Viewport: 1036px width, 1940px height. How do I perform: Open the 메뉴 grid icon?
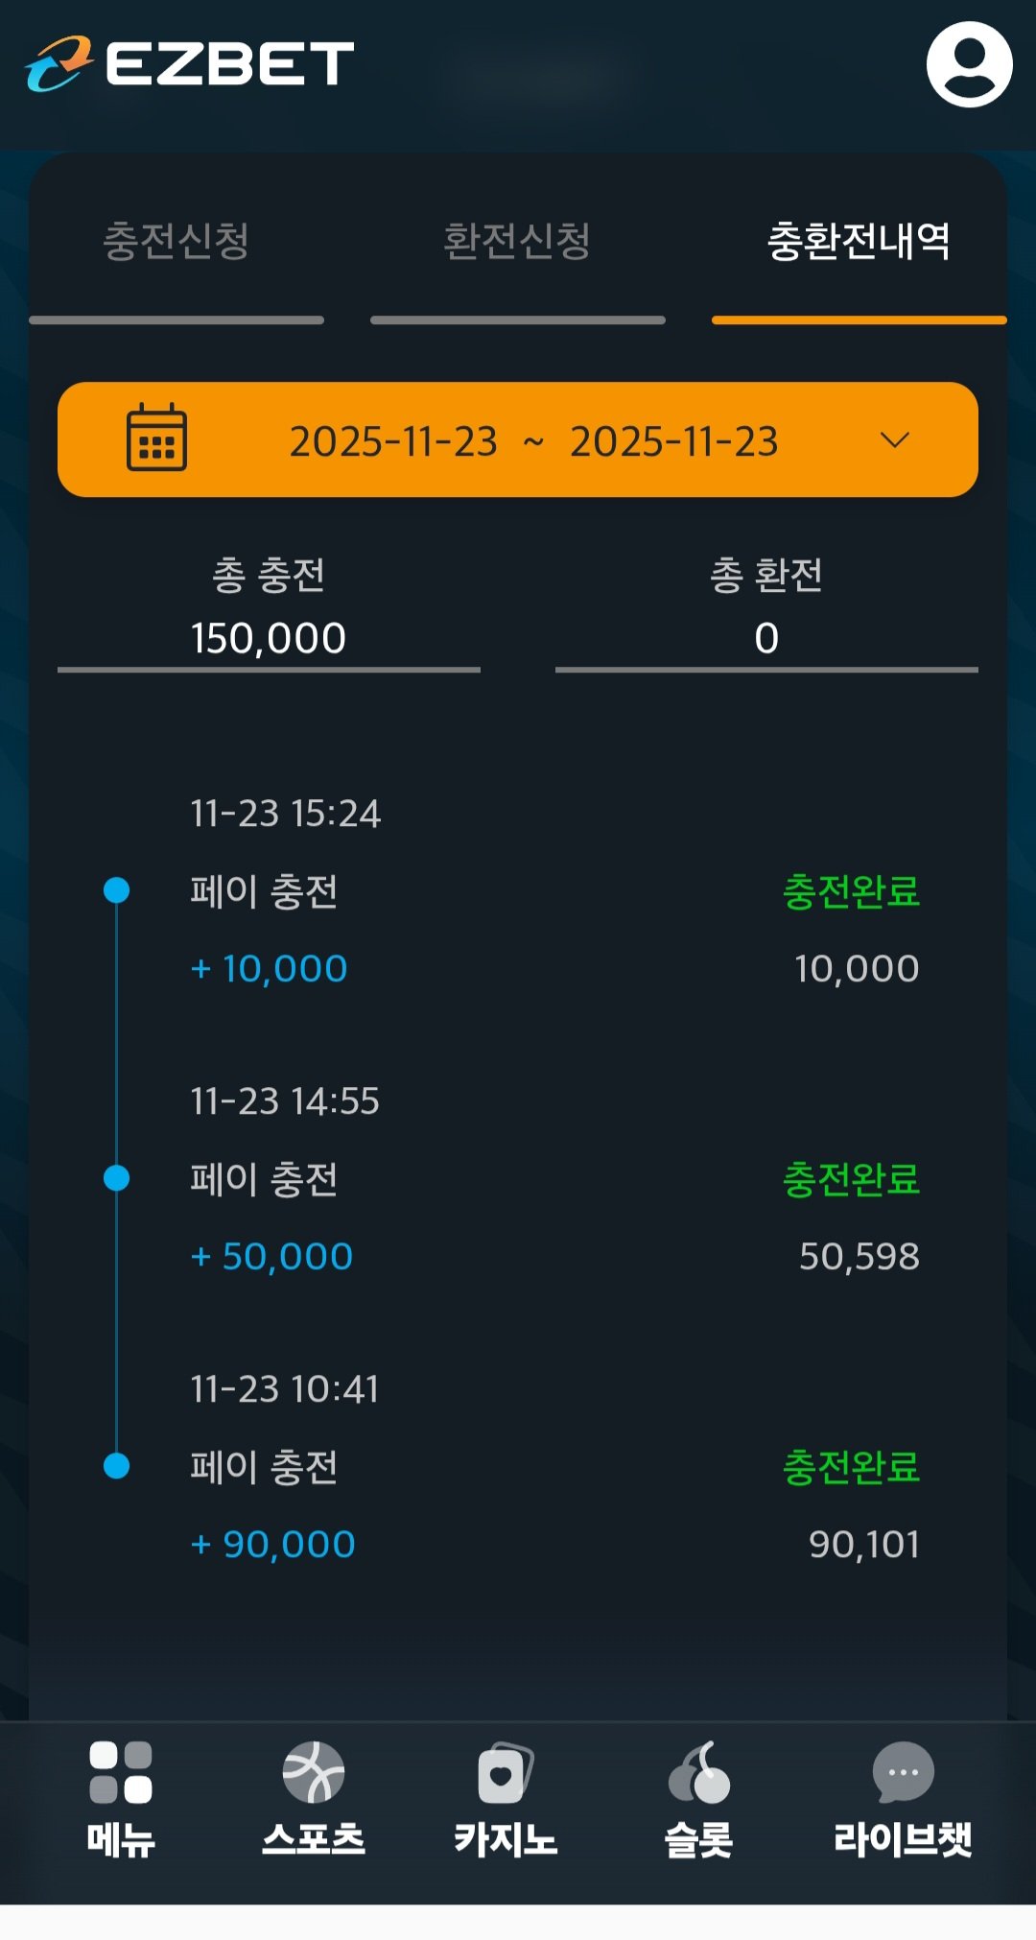click(121, 1771)
